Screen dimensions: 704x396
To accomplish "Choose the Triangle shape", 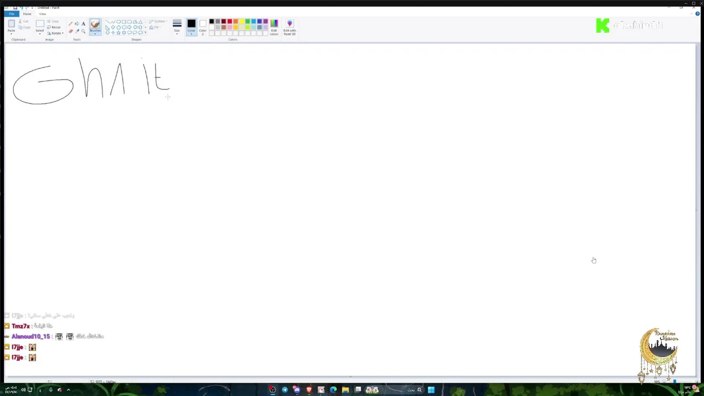I will coord(140,21).
